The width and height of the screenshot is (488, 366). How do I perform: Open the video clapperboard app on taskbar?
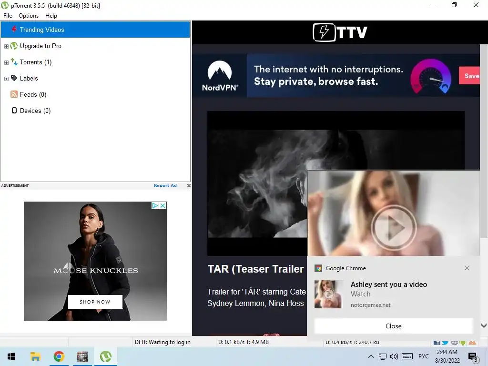82,356
